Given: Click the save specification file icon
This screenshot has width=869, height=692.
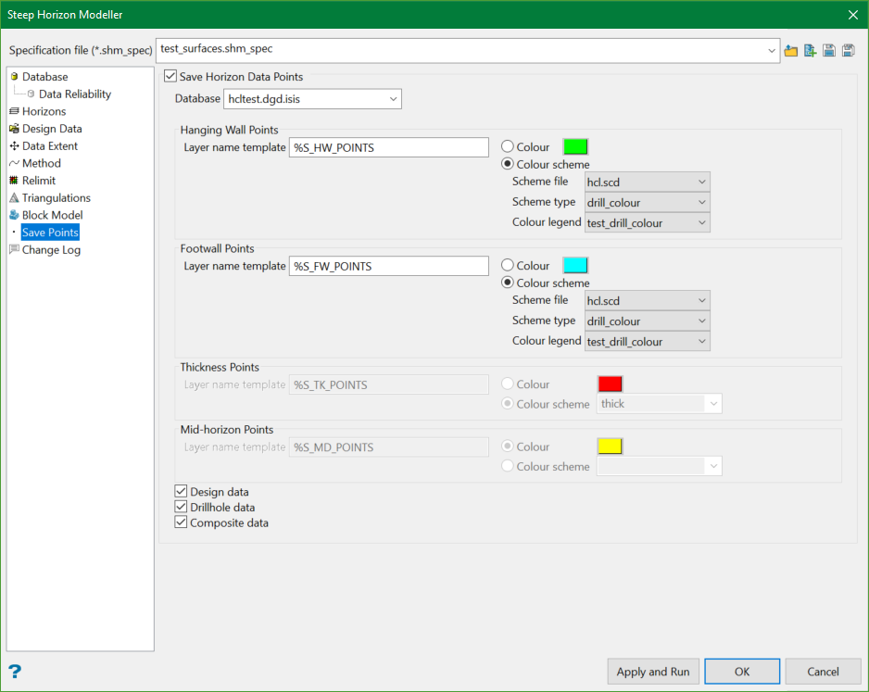Looking at the screenshot, I should point(829,51).
